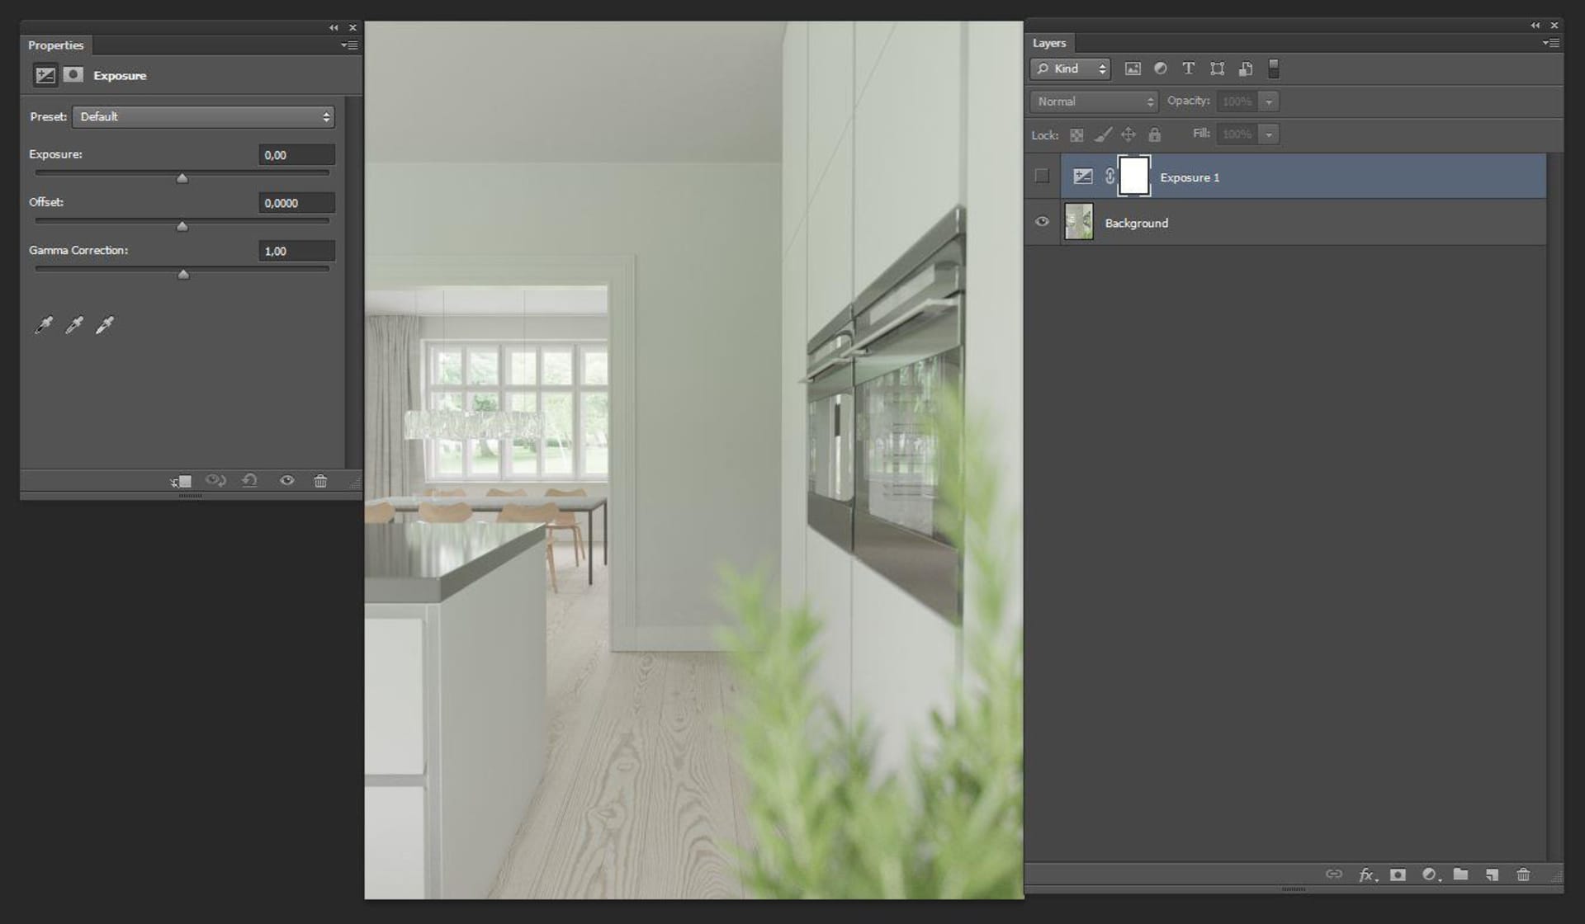Image resolution: width=1585 pixels, height=924 pixels.
Task: Lock all with padlock icon
Action: 1154,134
